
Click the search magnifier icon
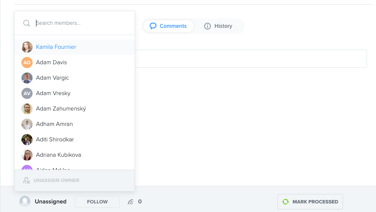(27, 23)
